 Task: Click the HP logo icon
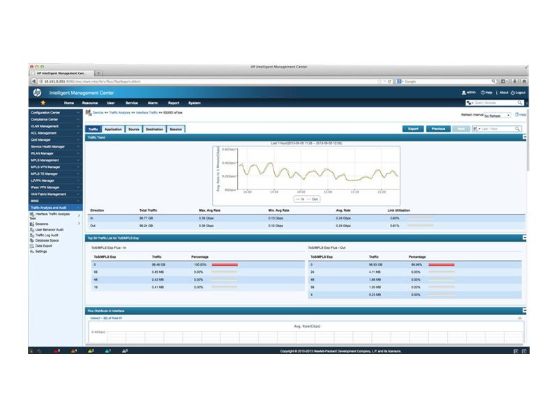(37, 93)
